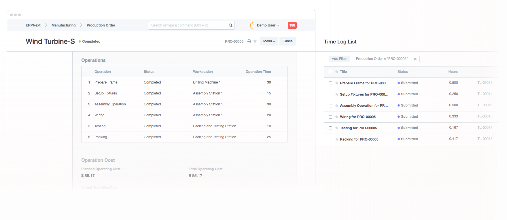Open Wiring for PRO-00005 entry
Viewport: 507px width, 220px height.
[x=358, y=117]
